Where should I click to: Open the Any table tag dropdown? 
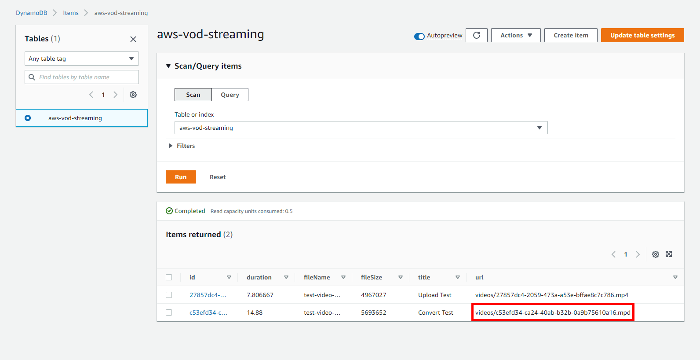82,59
